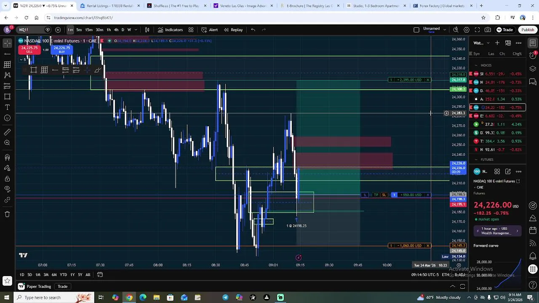Open the remove objects trash tool
The width and height of the screenshot is (539, 303).
pyautogui.click(x=7, y=214)
